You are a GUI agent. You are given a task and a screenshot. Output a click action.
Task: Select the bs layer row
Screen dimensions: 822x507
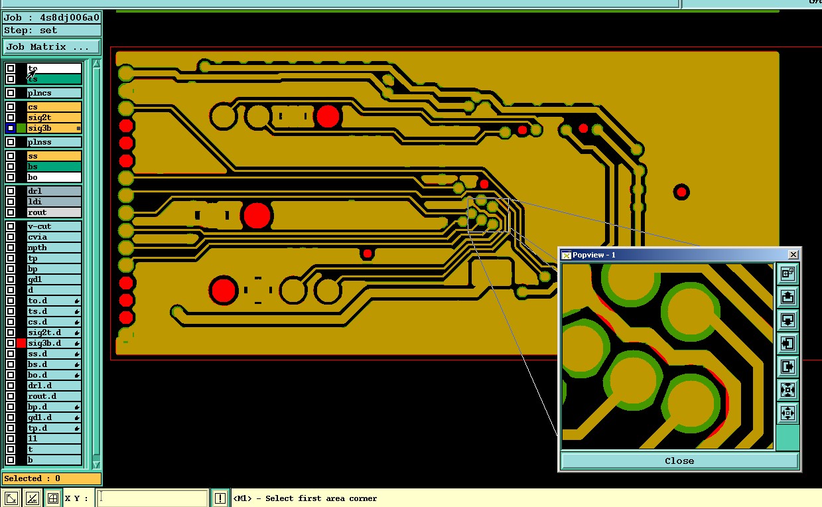tap(54, 167)
